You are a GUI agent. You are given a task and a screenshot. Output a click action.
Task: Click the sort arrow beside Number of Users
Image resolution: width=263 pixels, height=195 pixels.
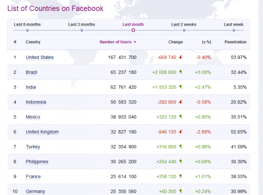(135, 42)
